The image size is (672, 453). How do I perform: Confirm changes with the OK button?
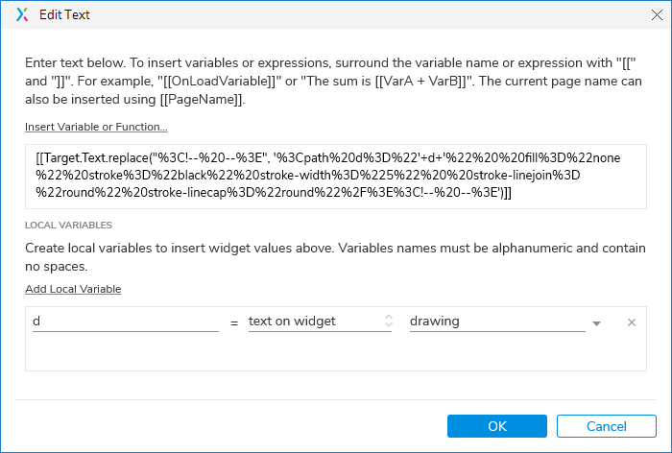(x=497, y=425)
